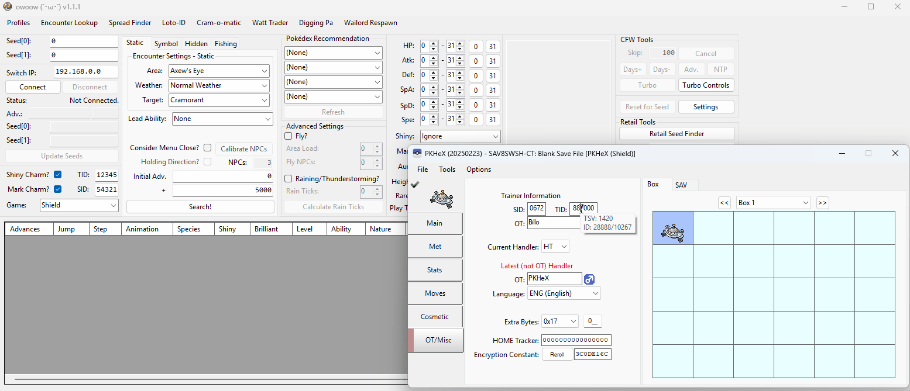The width and height of the screenshot is (910, 391).
Task: Toggle the Shiny Charm checkbox
Action: tap(58, 175)
